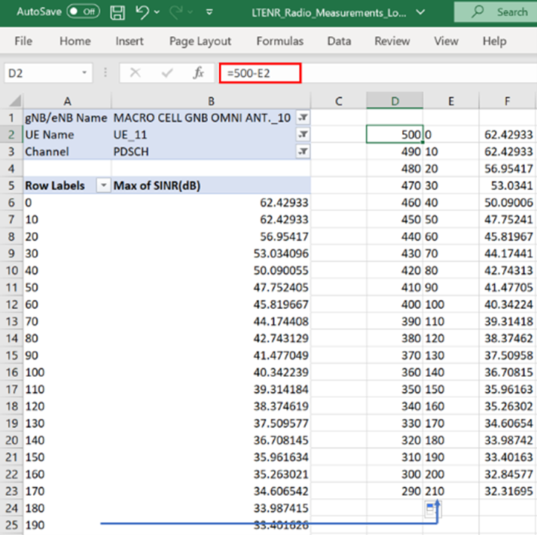
Task: Click the greyed-out Redo arrow icon
Action: tap(175, 12)
